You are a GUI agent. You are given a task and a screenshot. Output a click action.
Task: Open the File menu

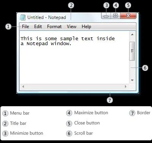(x=25, y=27)
